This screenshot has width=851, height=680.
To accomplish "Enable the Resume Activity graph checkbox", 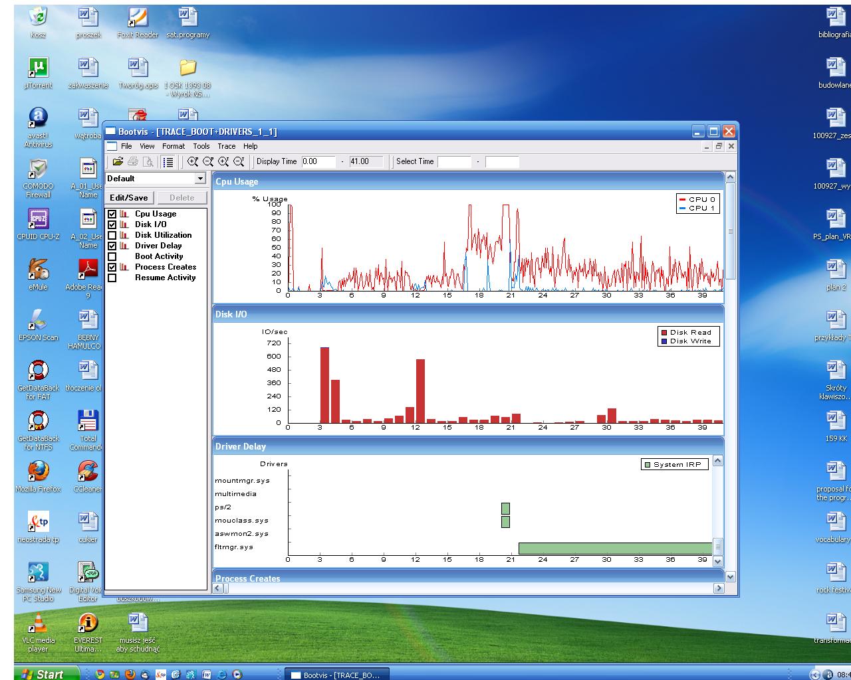I will pyautogui.click(x=112, y=278).
